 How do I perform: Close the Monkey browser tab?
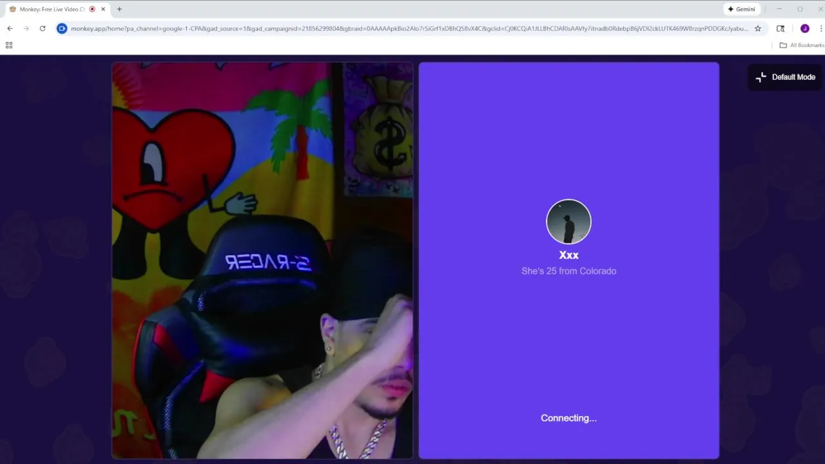click(103, 9)
